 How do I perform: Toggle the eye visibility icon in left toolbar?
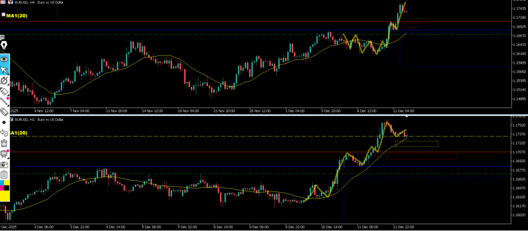5,59
